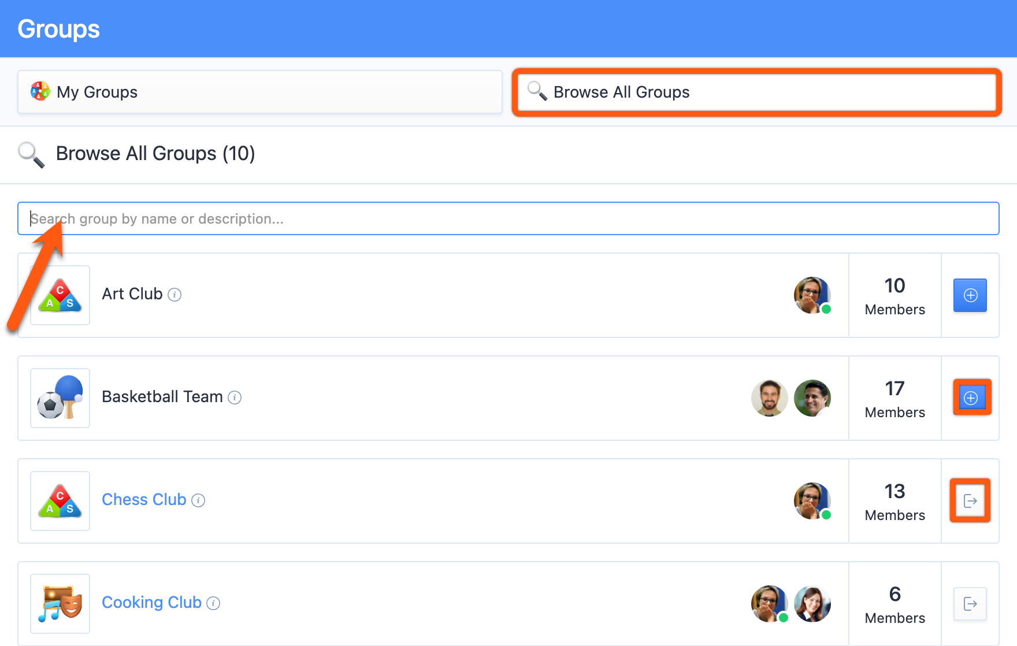Focus the search group input field
Screen dimensions: 1017x646
[509, 218]
